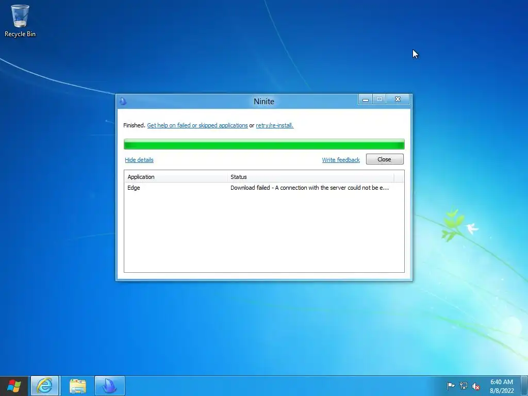Click the retry/re-install link
528x396 pixels.
click(x=275, y=125)
